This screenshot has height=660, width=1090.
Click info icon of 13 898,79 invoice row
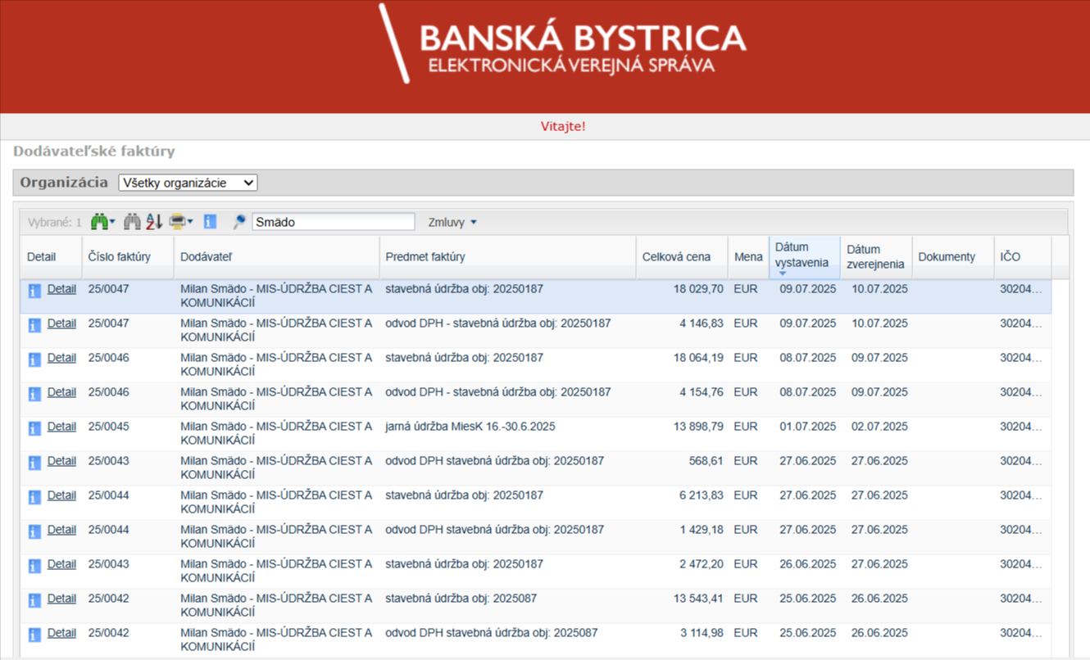click(34, 428)
